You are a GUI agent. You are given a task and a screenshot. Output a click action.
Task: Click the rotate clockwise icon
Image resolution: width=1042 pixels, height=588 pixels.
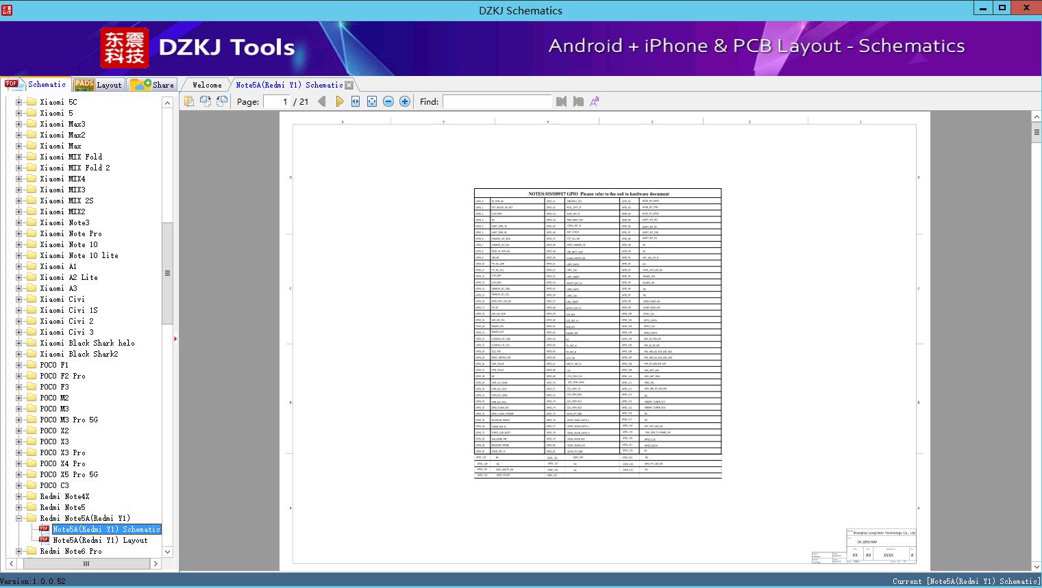222,101
